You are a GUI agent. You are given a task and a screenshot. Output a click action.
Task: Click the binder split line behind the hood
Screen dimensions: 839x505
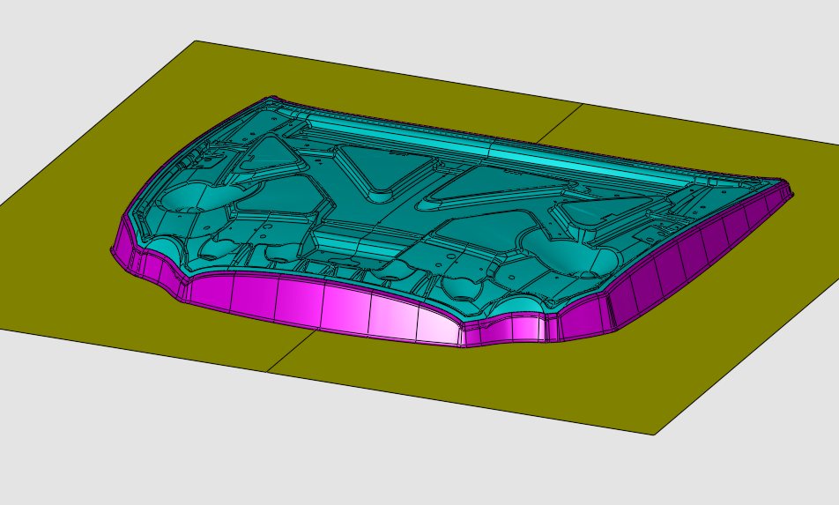[560, 122]
